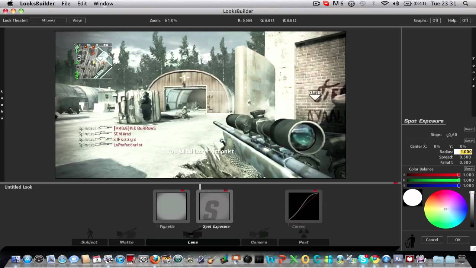
Task: Switch to the Post tool chain tab
Action: click(x=303, y=242)
